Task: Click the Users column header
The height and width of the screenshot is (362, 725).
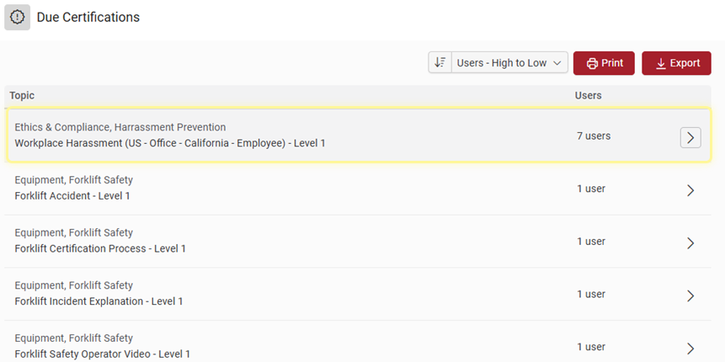Action: click(x=588, y=96)
